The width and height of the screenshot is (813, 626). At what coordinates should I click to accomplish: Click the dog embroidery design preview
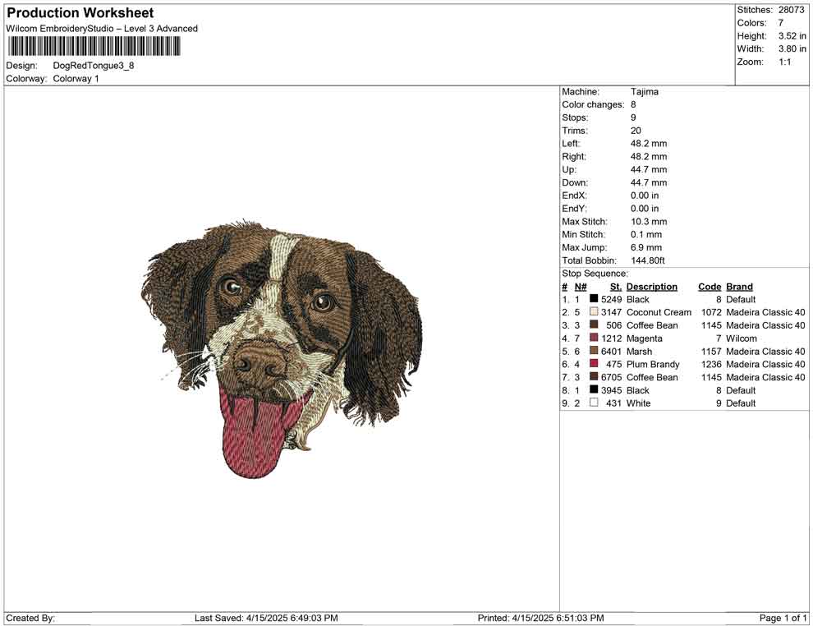point(282,348)
